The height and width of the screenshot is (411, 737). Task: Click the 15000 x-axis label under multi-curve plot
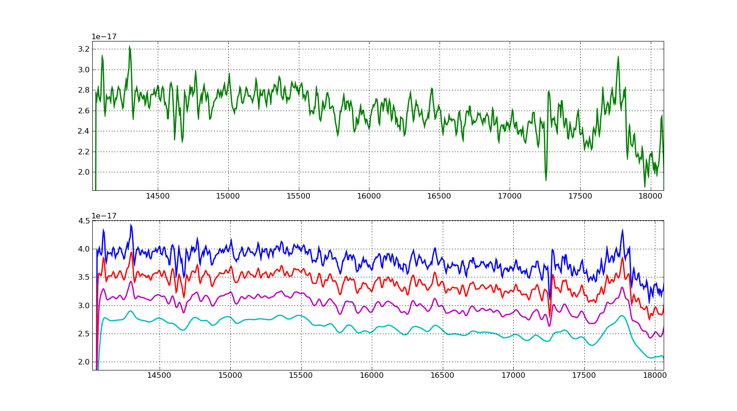tap(230, 376)
